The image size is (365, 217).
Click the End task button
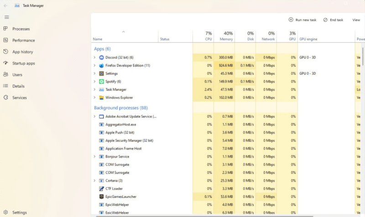coord(333,20)
